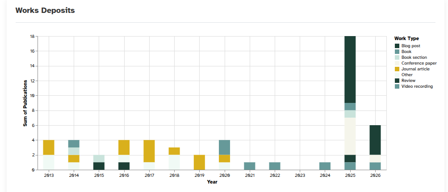448x192 pixels.
Task: Click the Blog post legend color swatch
Action: tap(397, 46)
